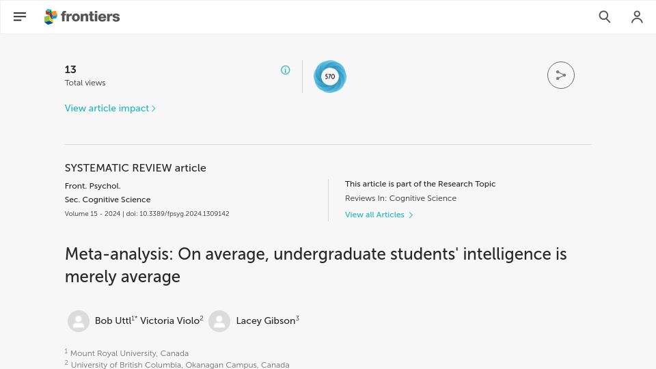The image size is (656, 369).
Task: Click the total views info icon
Action: [x=286, y=70]
